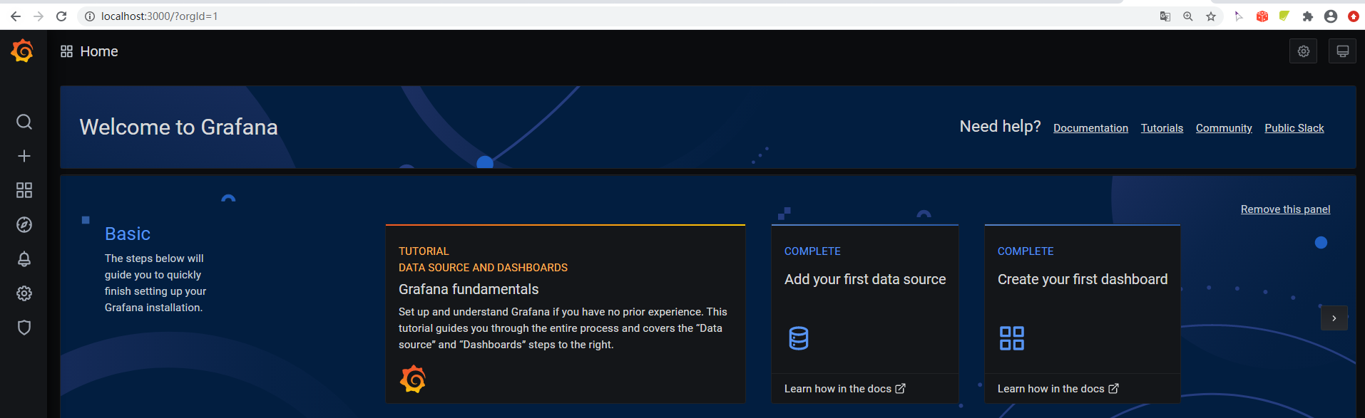Click the Welcome to Grafana heading
The image size is (1365, 418).
[x=178, y=127]
